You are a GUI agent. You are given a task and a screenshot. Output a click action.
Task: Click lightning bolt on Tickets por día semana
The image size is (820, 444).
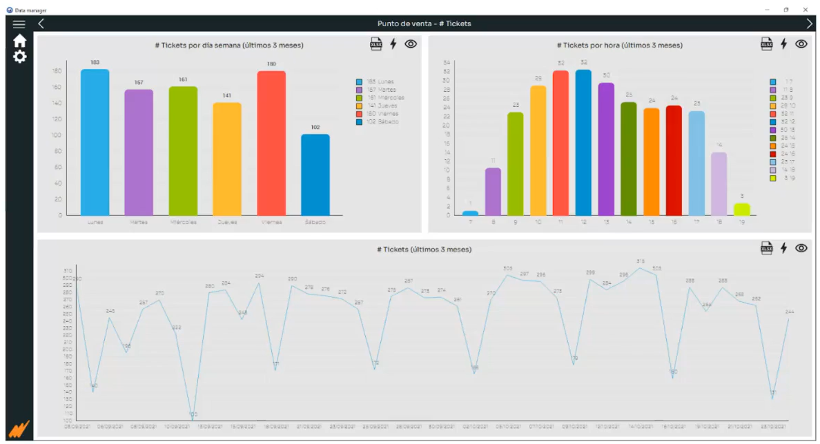point(393,44)
